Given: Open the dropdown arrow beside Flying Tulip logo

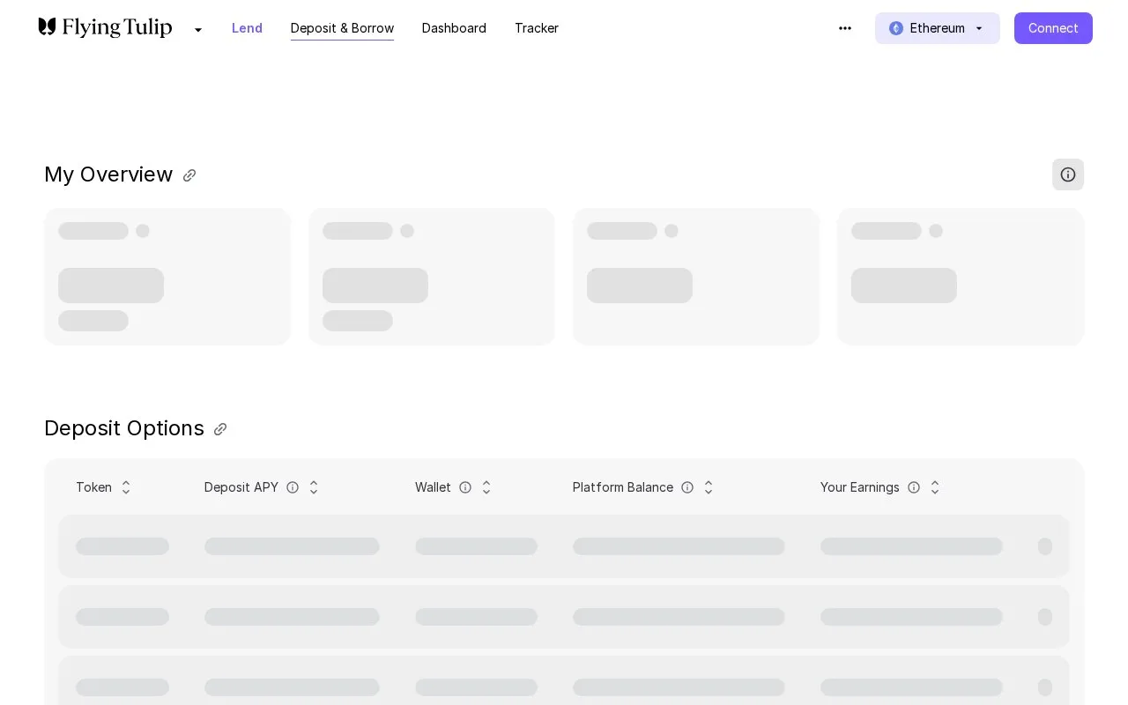Looking at the screenshot, I should (x=198, y=30).
